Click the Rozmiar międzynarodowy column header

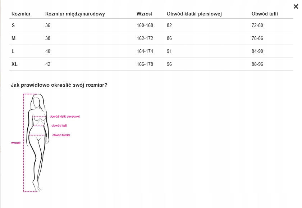tap(75, 14)
